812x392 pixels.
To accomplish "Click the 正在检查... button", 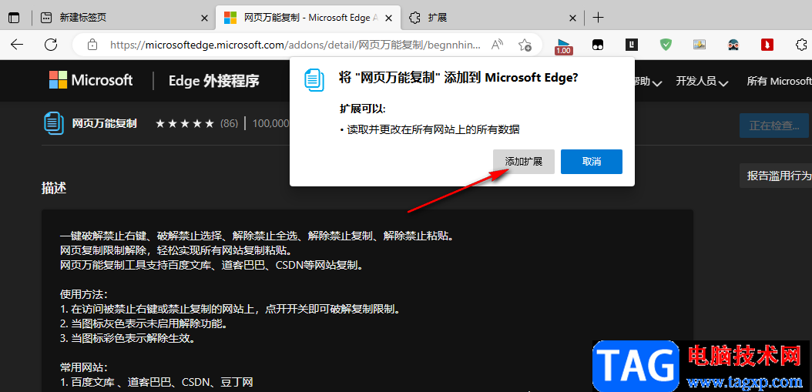I will pyautogui.click(x=773, y=126).
